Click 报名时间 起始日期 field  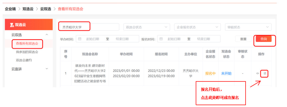(x=174, y=39)
